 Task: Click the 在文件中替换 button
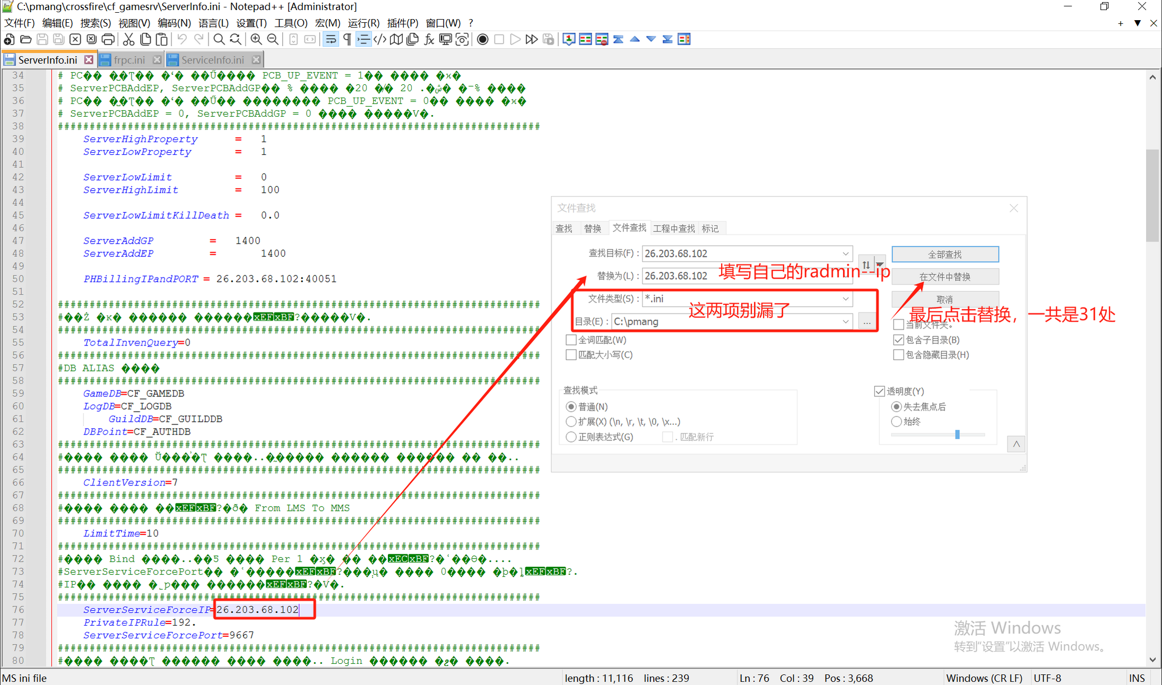(944, 276)
